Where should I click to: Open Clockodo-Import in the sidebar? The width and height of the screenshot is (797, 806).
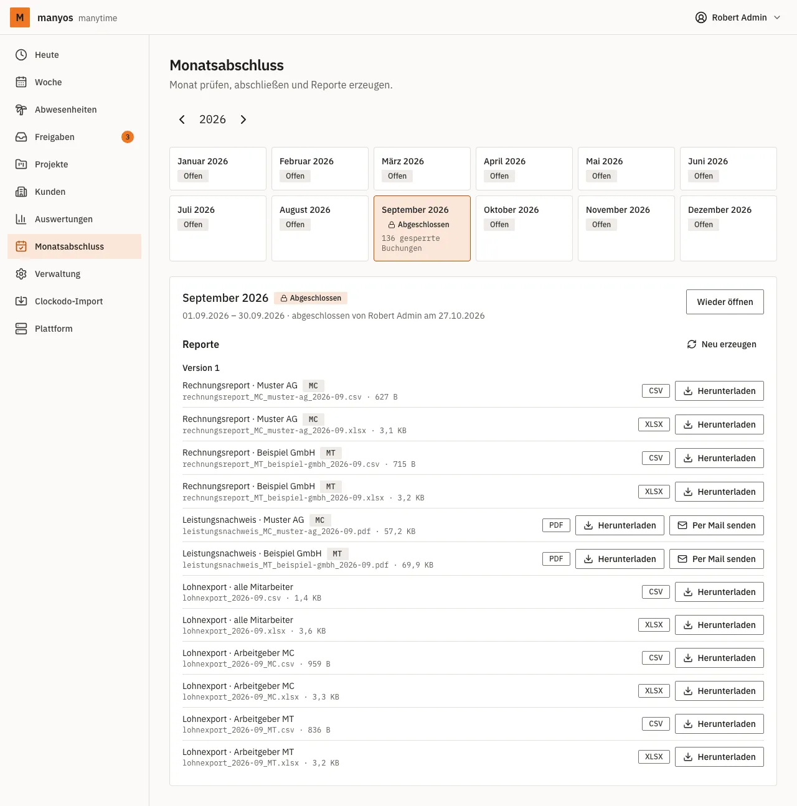coord(74,301)
